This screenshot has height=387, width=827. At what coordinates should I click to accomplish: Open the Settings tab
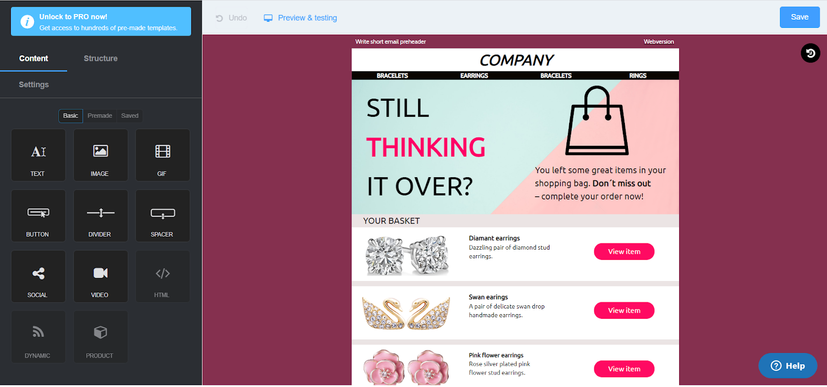[34, 84]
